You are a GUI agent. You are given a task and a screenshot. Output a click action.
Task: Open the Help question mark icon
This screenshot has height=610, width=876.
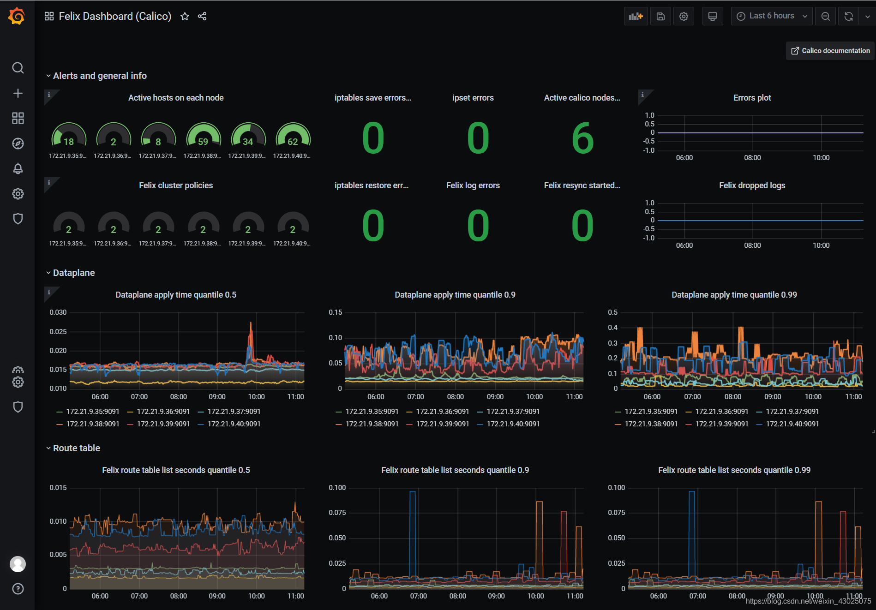click(18, 589)
